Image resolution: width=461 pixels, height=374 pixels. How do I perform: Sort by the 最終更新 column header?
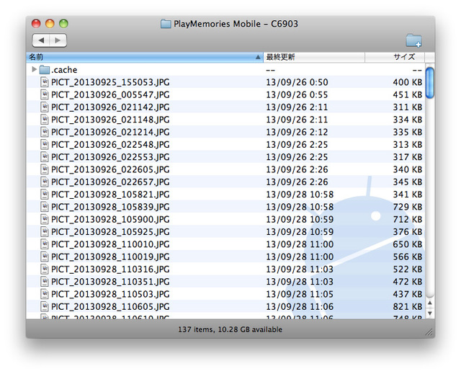[313, 56]
